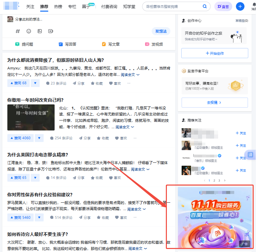Open 付费咨询 menu item
Viewport: 256px width, 252px height.
(x=109, y=6)
